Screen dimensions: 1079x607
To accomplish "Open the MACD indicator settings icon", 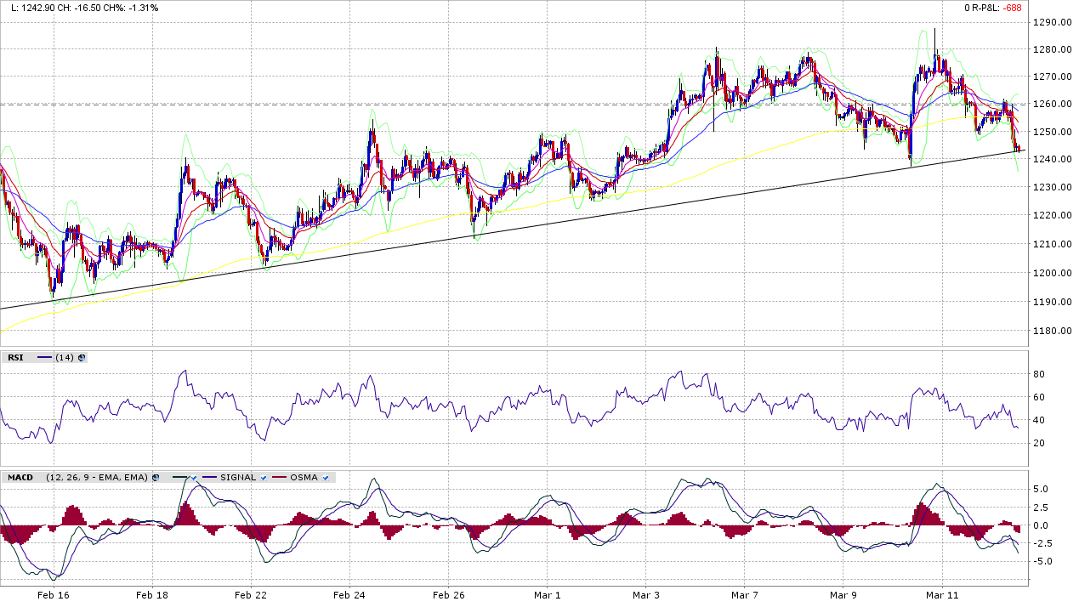I will (x=156, y=478).
